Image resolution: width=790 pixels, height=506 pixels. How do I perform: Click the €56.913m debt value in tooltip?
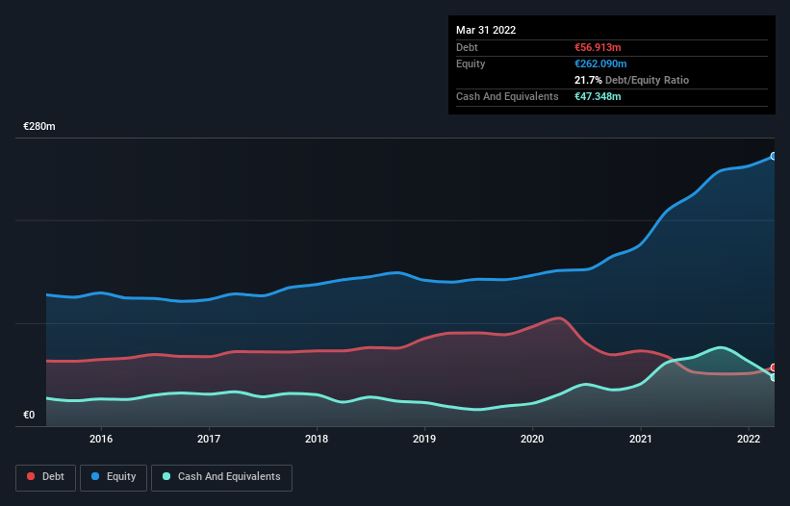coord(598,47)
